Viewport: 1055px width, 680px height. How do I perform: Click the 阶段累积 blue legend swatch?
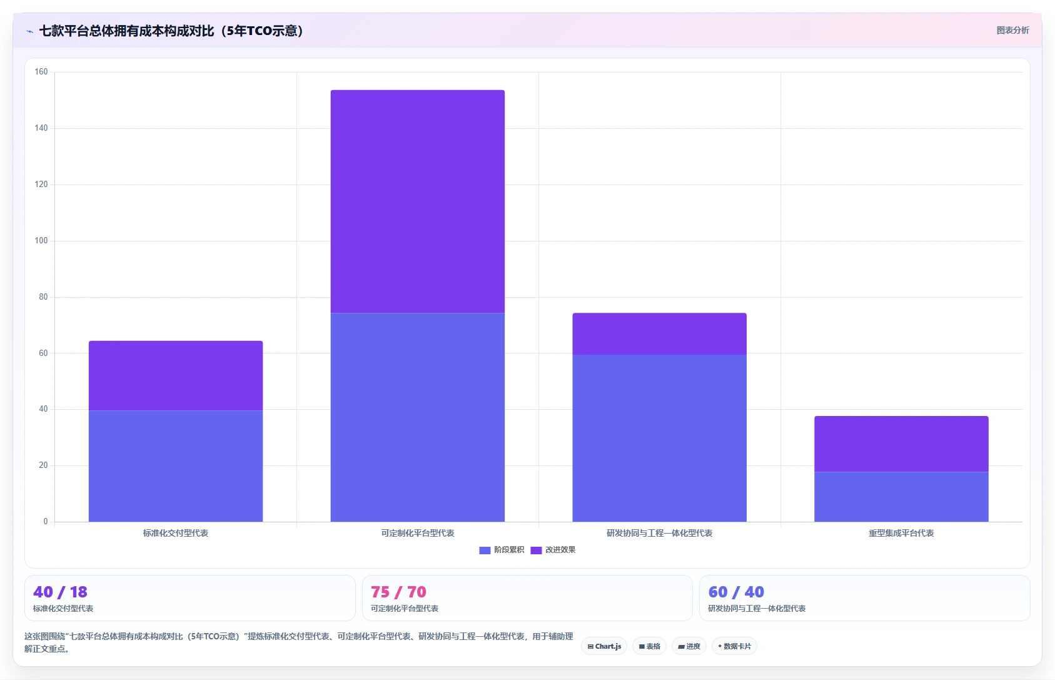(485, 551)
